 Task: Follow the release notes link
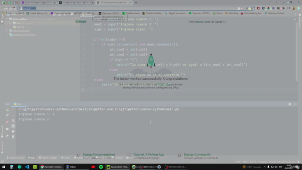[202, 22]
